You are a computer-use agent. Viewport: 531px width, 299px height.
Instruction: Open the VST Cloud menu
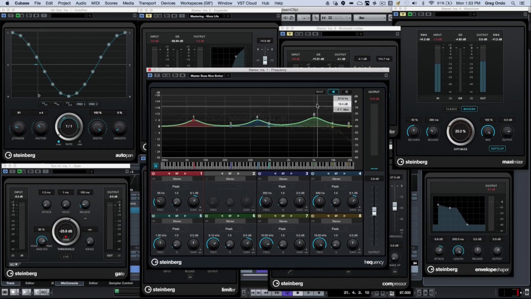point(246,3)
